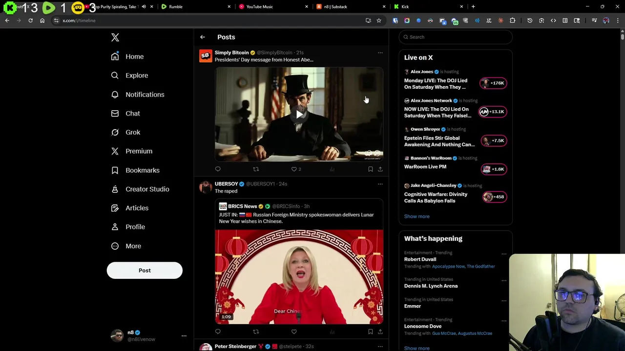
Task: Open the X logo home link
Action: pos(115,38)
